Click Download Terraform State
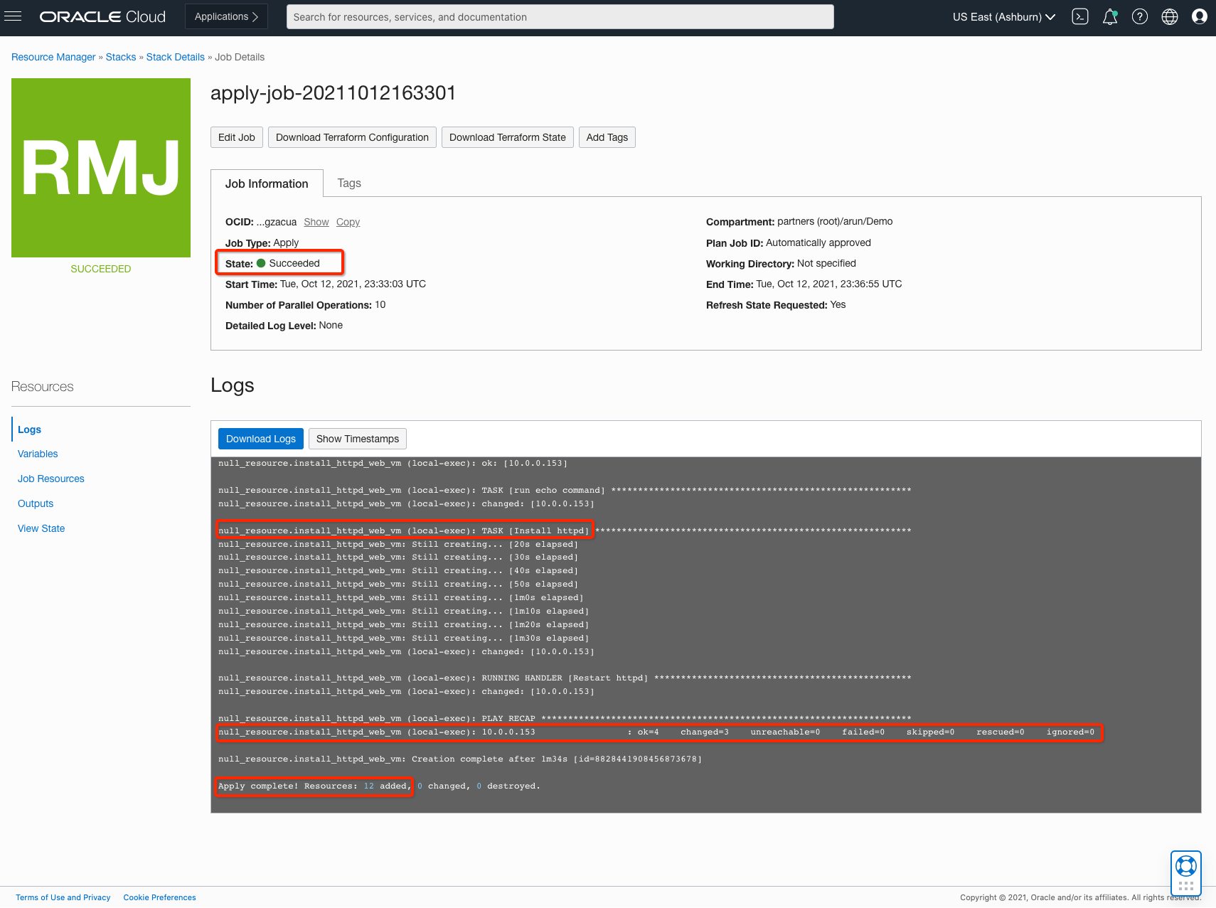The width and height of the screenshot is (1216, 908). click(x=508, y=137)
